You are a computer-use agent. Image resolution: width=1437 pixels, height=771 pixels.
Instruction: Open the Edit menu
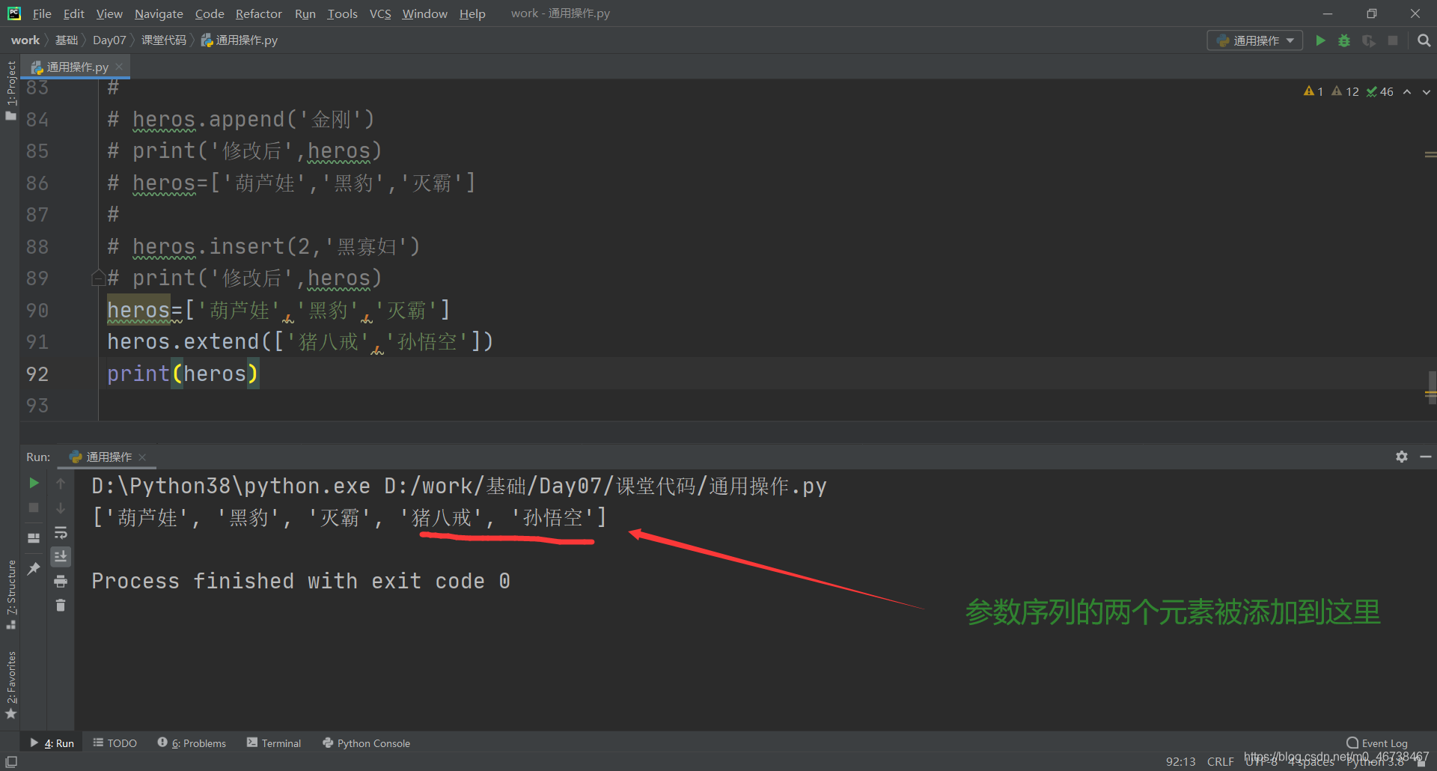coord(74,13)
